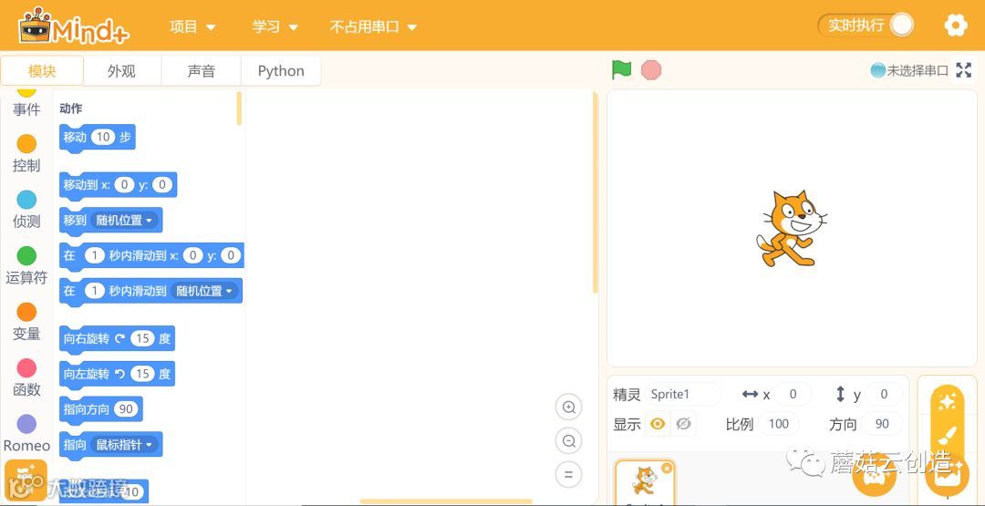Stop program with red octagon
The width and height of the screenshot is (985, 506).
pos(651,69)
